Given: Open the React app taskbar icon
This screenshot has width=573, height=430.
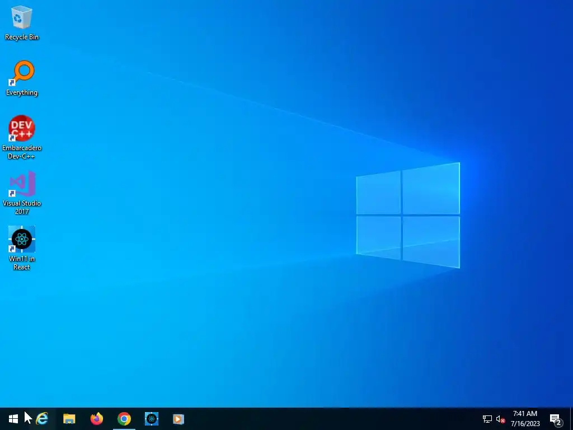Looking at the screenshot, I should (x=152, y=419).
